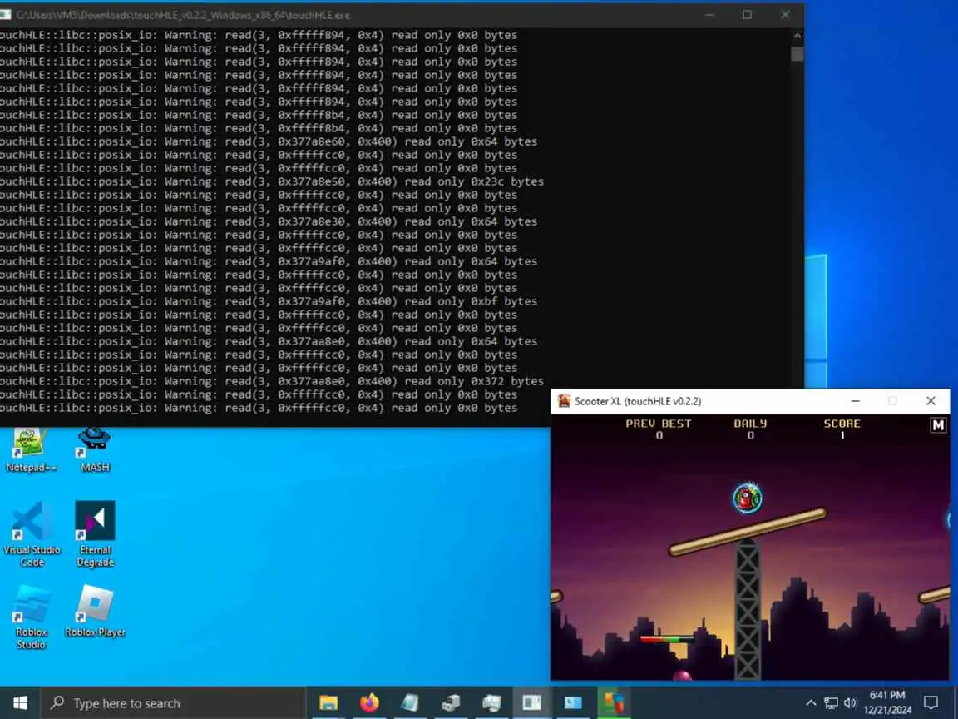The width and height of the screenshot is (958, 719).
Task: Switch to the Scooter XL taskbar icon
Action: (x=614, y=703)
